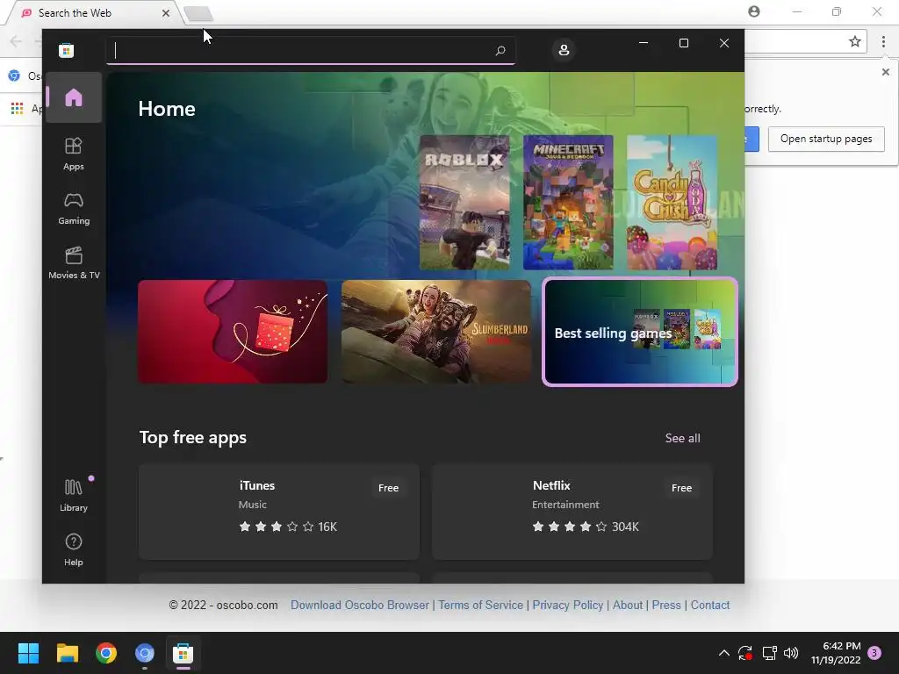
Task: Open the Store account profile icon
Action: [x=564, y=50]
